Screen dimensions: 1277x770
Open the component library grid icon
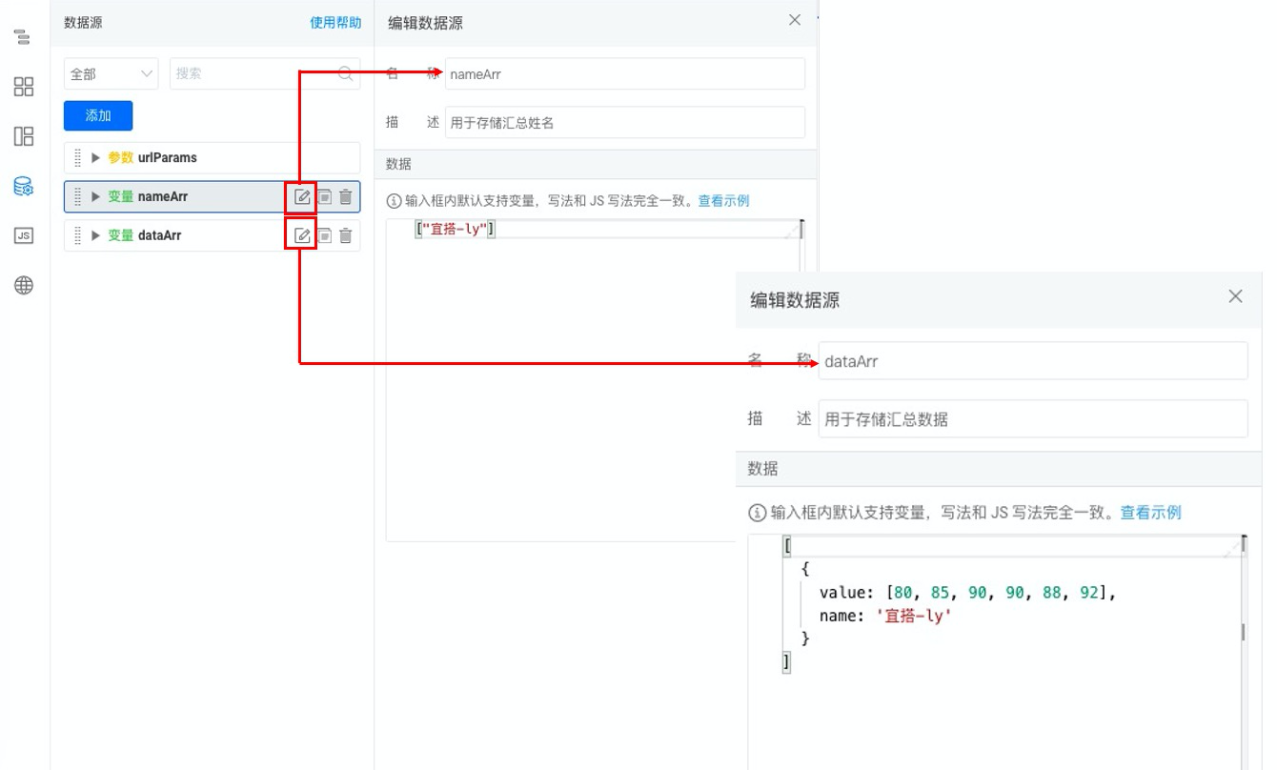tap(24, 87)
